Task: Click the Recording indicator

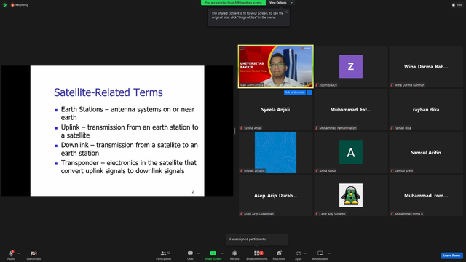Action: coord(20,5)
